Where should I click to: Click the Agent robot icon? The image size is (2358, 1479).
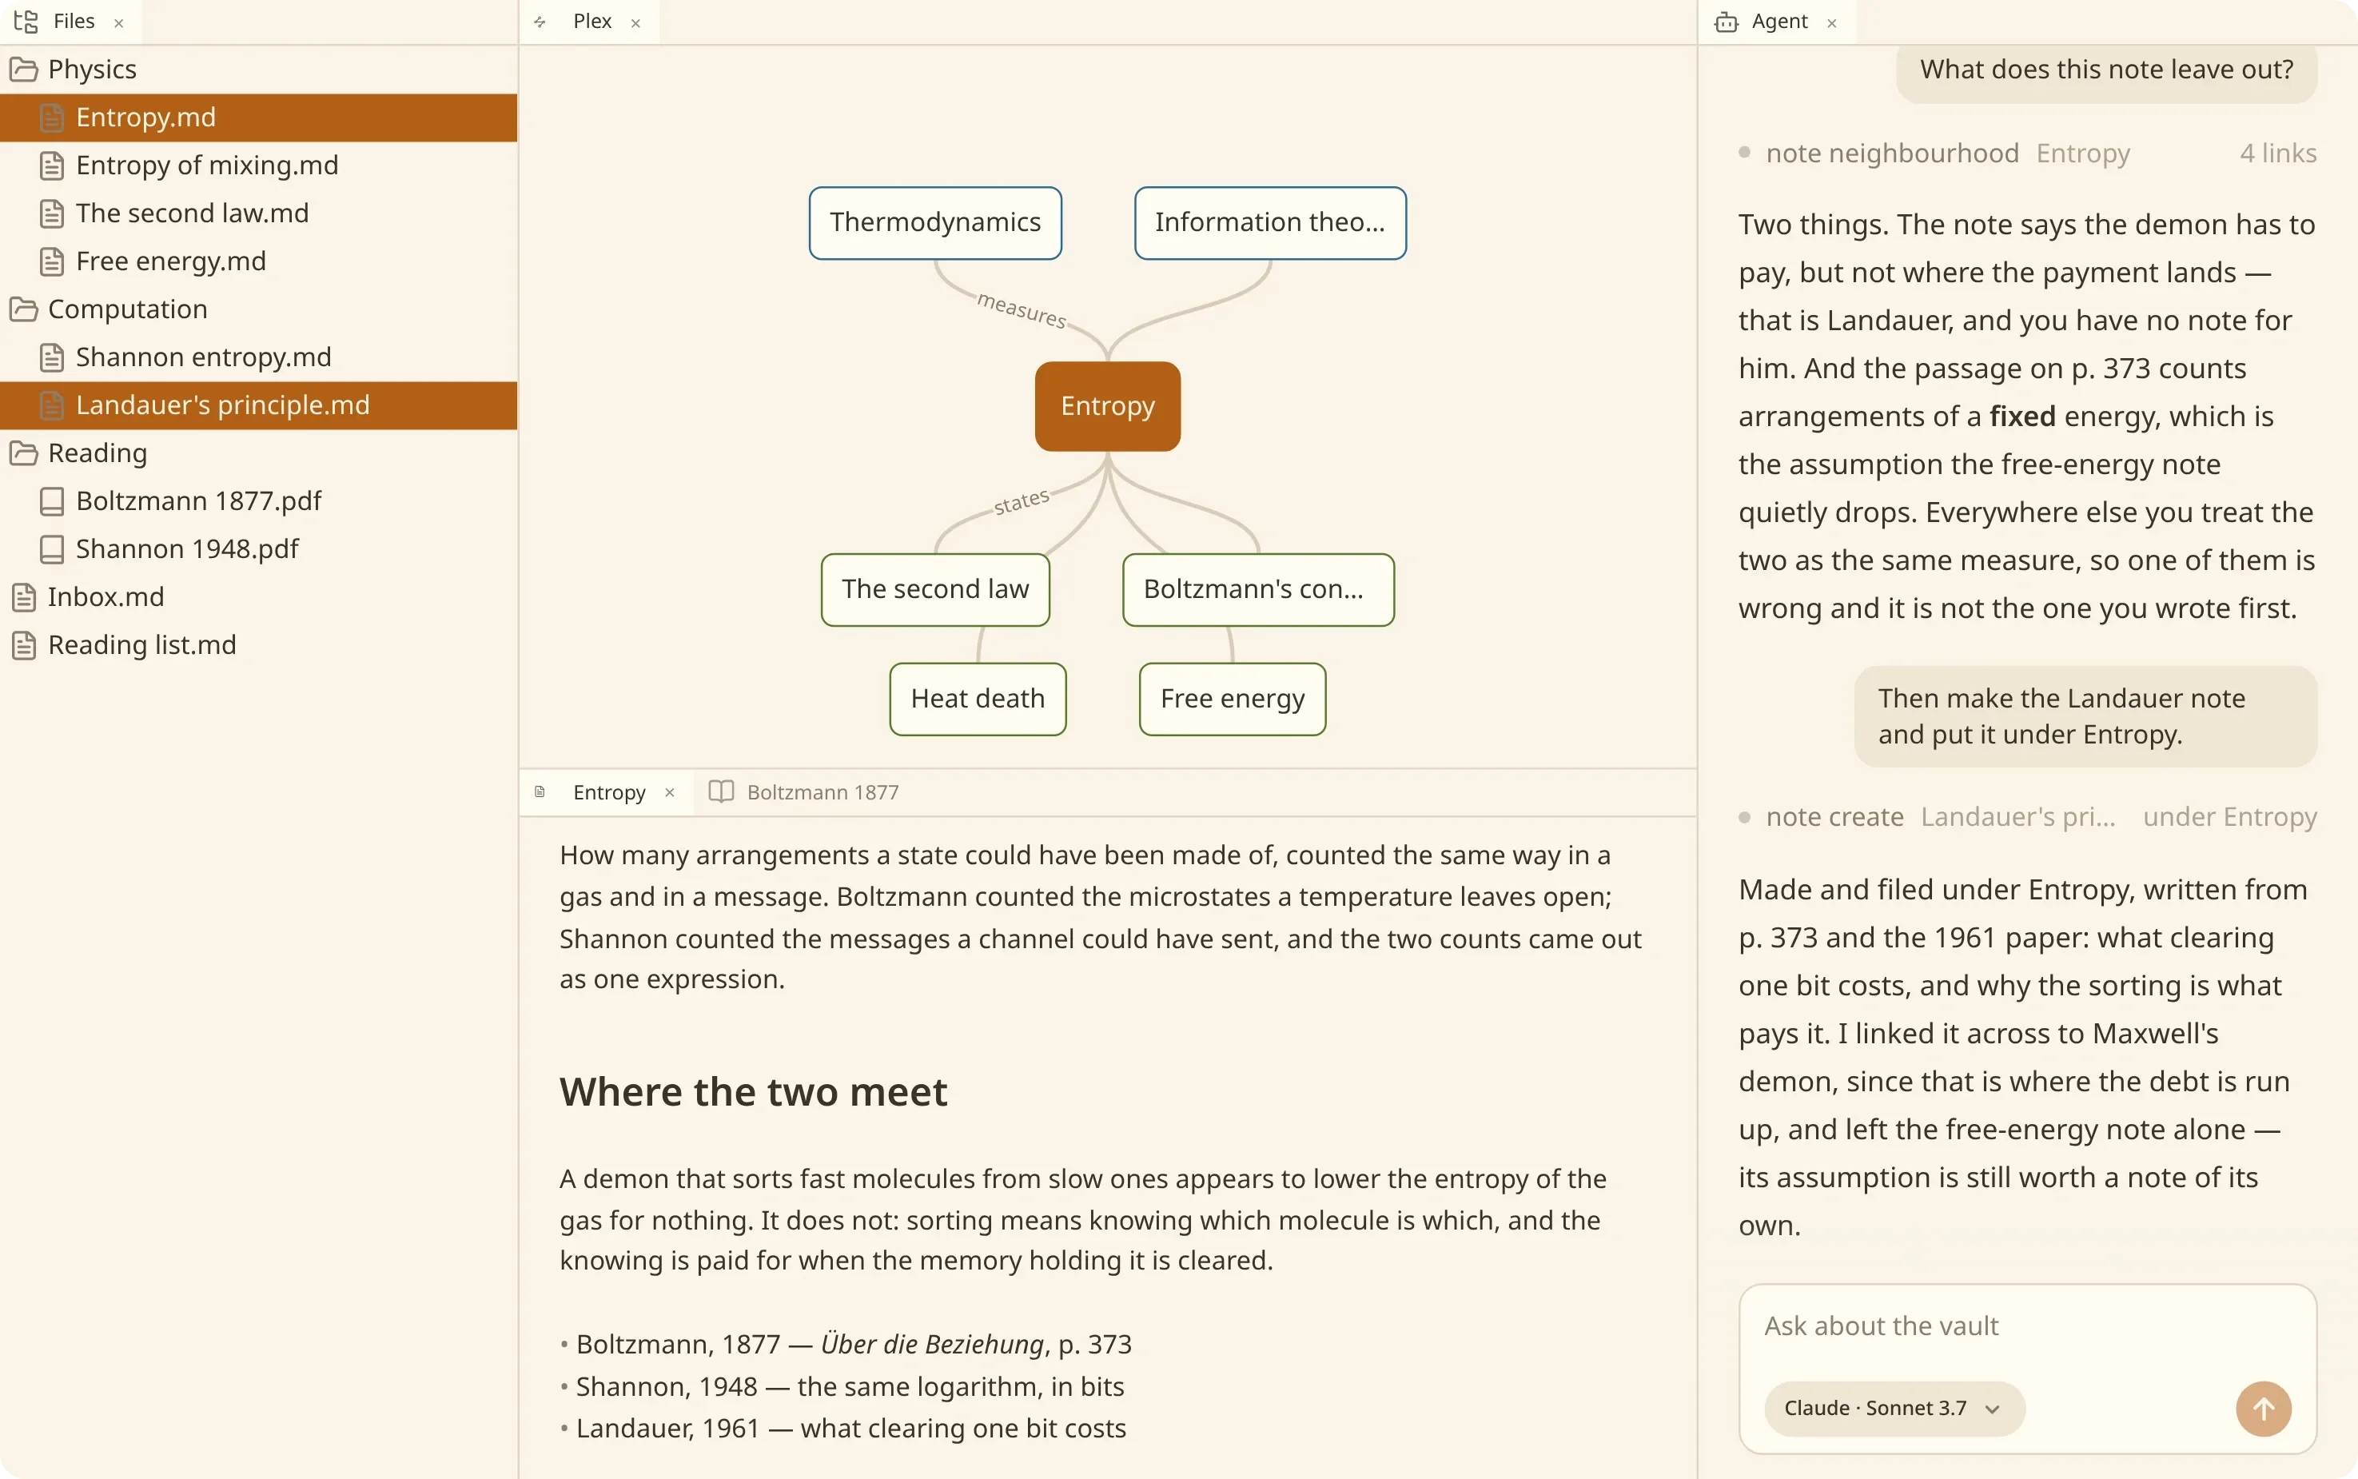tap(1727, 22)
